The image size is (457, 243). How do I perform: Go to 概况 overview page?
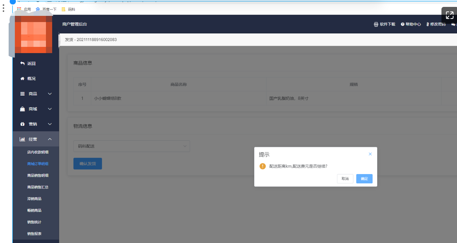(31, 79)
